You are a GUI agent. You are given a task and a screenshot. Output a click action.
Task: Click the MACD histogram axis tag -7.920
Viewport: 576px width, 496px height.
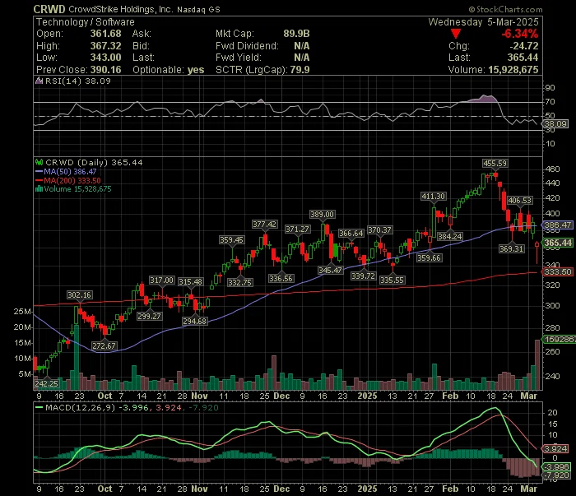click(x=557, y=475)
